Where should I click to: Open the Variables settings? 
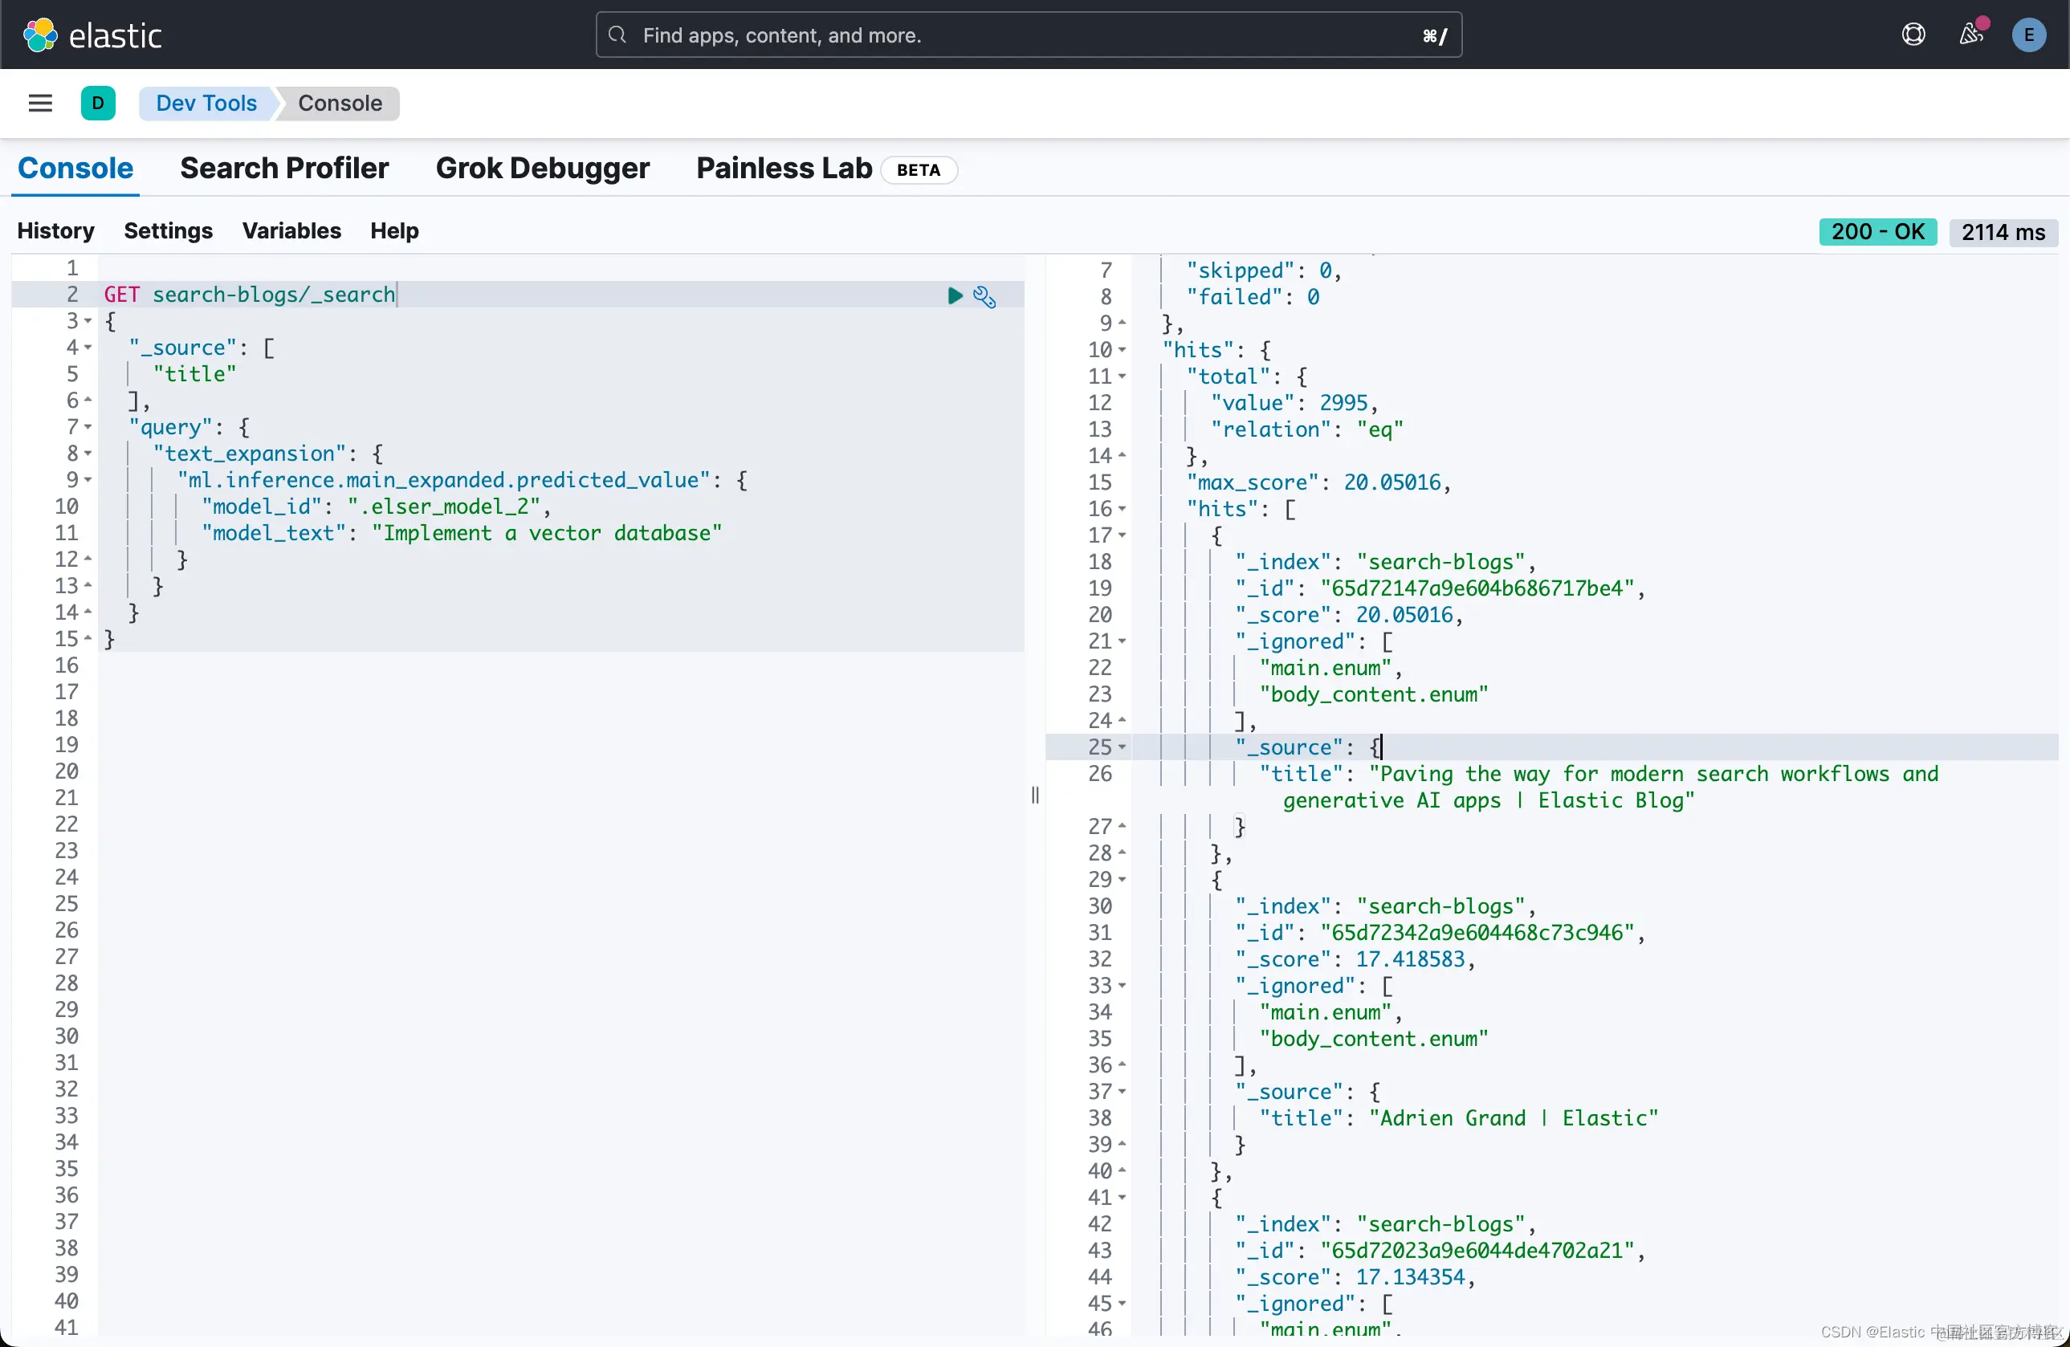(x=291, y=230)
